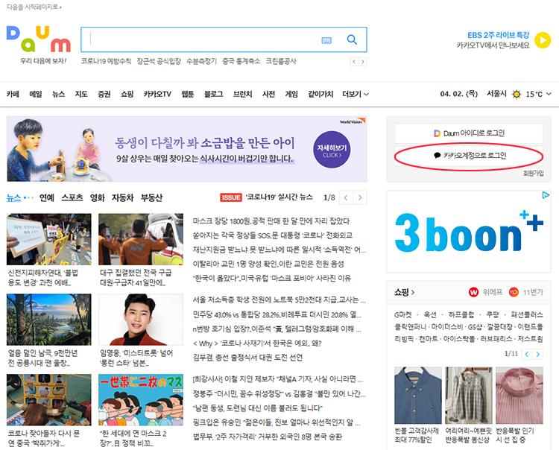The image size is (559, 450).
Task: Go to next news page arrow
Action: [360, 197]
